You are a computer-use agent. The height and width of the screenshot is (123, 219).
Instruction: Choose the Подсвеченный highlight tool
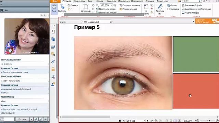point(128,9)
